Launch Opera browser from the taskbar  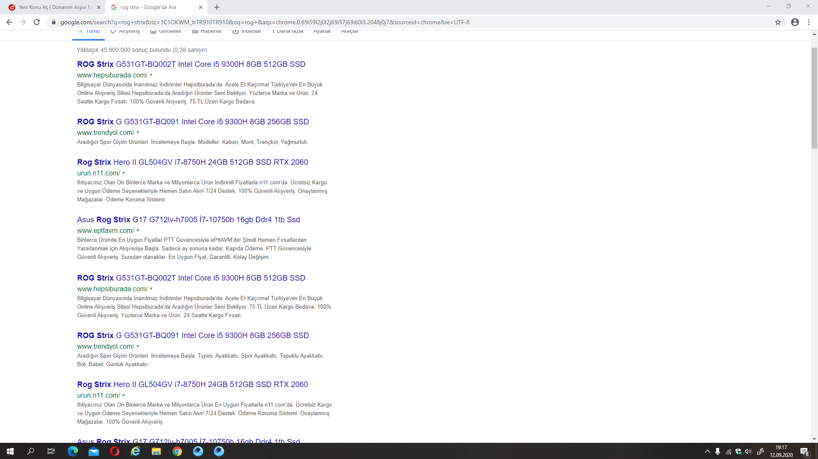[115, 451]
